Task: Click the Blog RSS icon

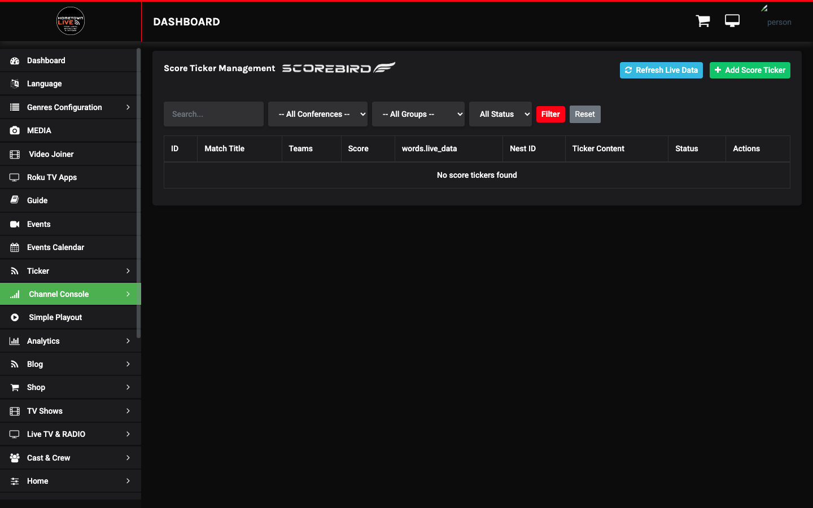Action: [15, 364]
